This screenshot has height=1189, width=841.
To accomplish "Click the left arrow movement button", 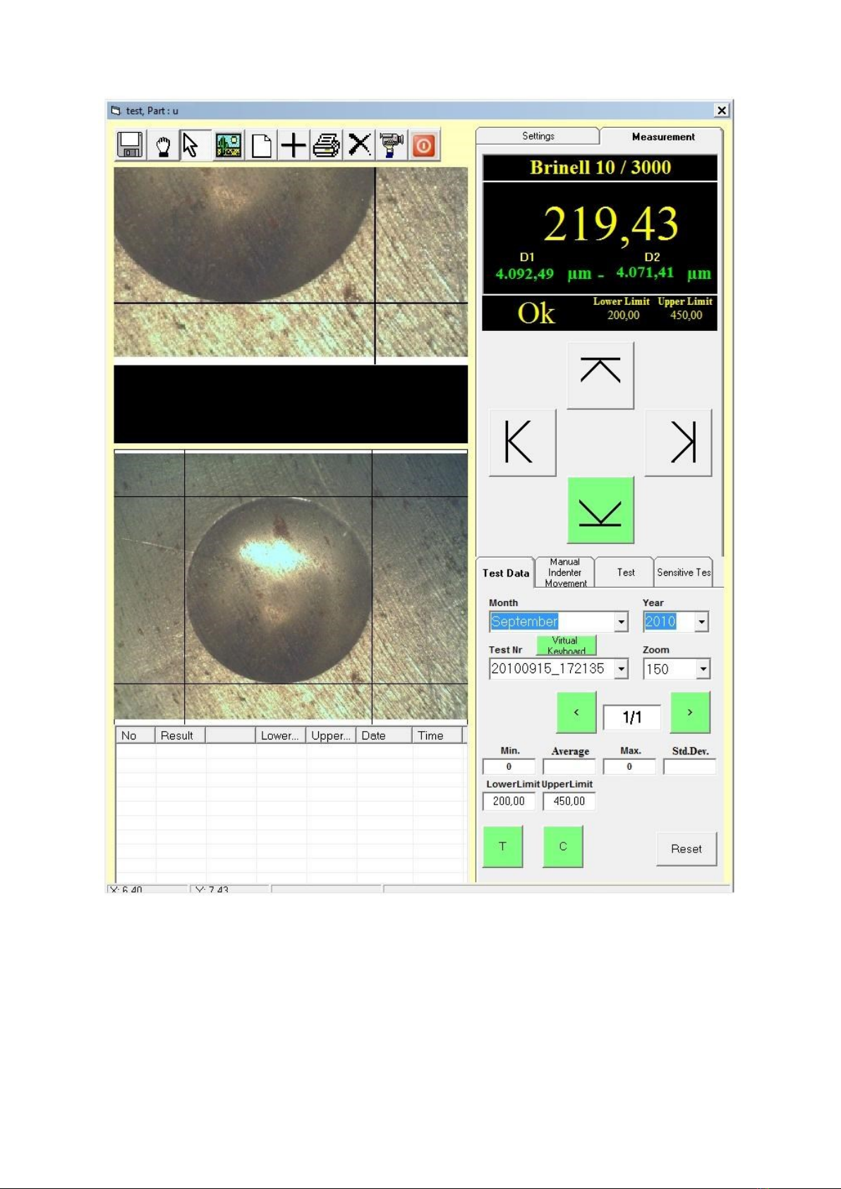I will 522,442.
